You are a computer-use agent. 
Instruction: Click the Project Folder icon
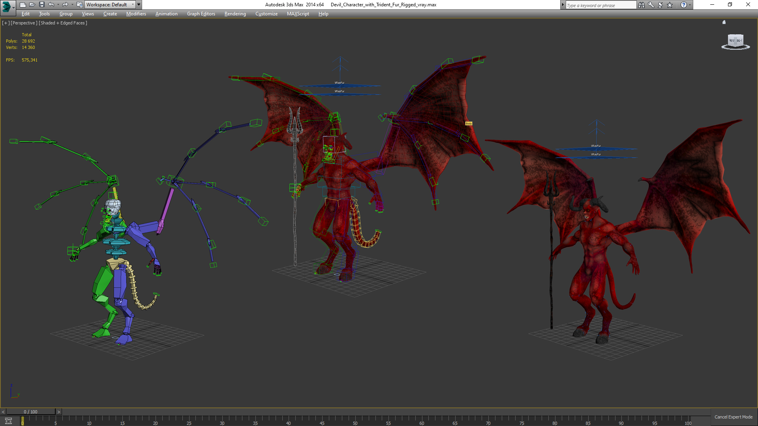tap(80, 5)
